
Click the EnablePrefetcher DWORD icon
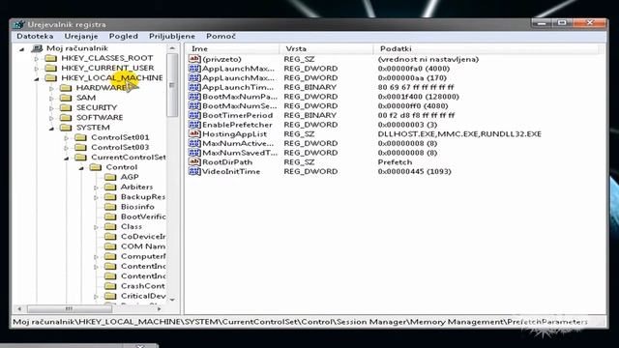pos(194,125)
